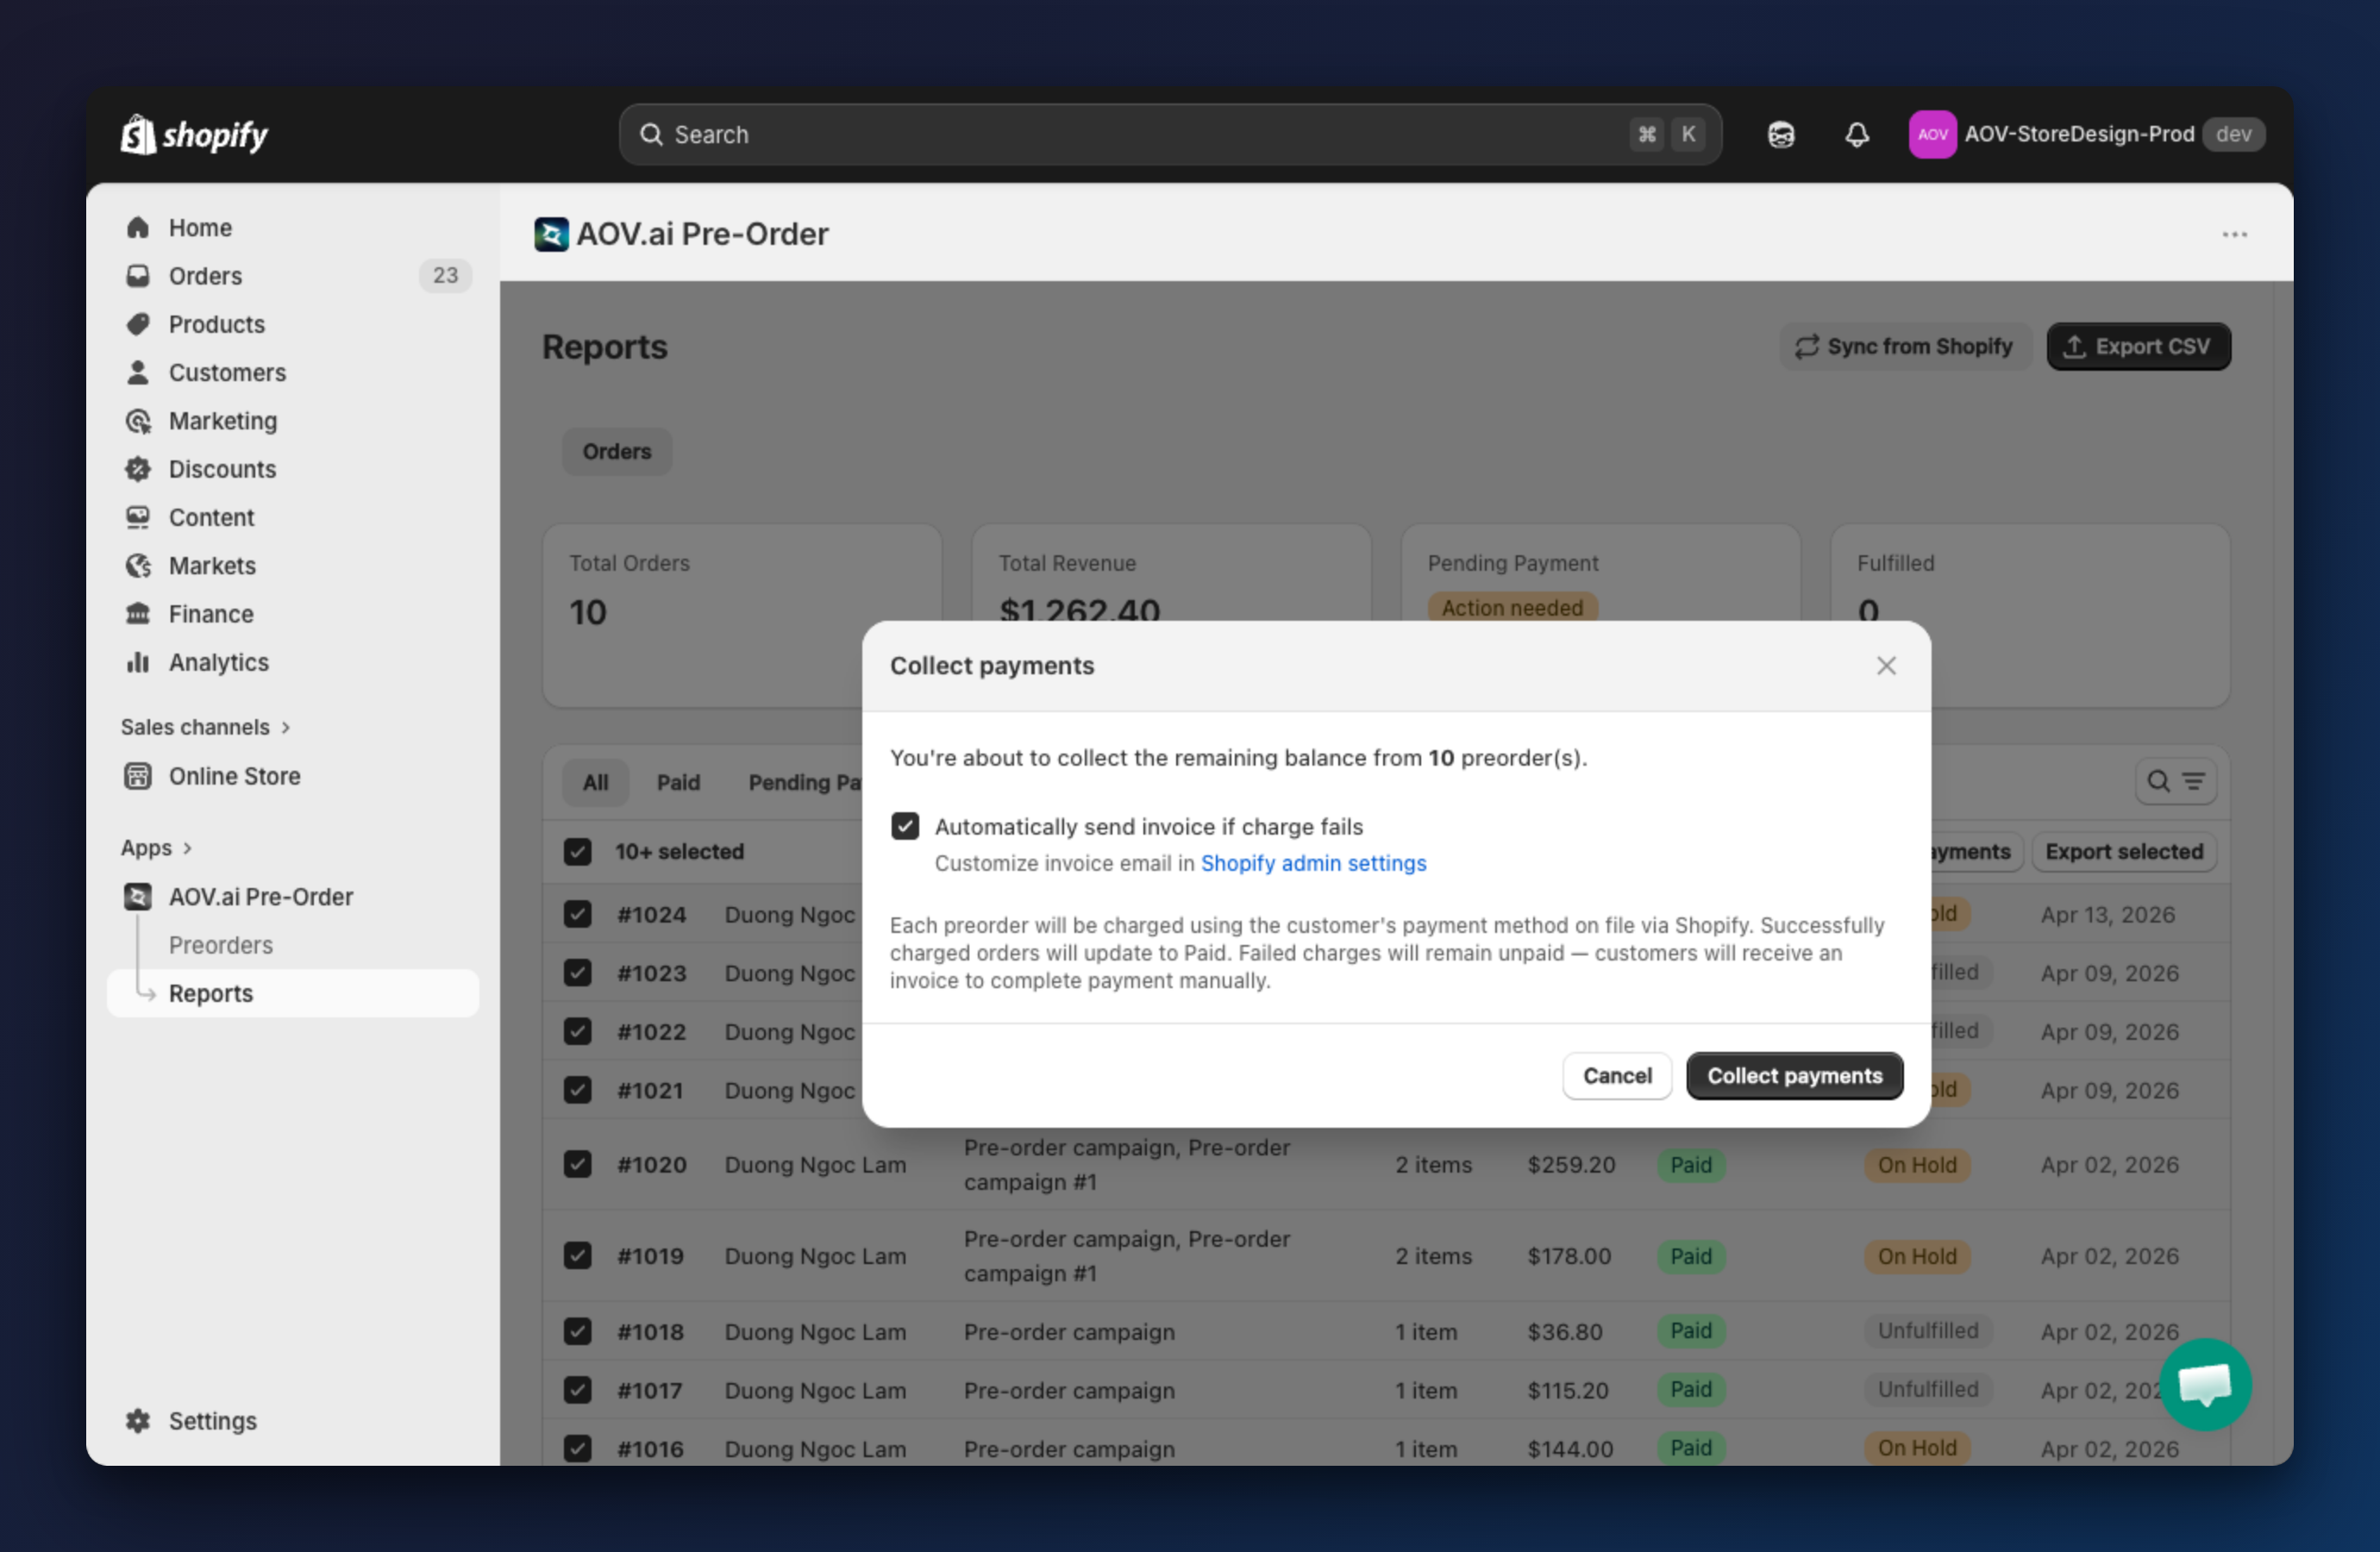This screenshot has height=1552, width=2380.
Task: Open Reports in the sidebar
Action: [293, 993]
